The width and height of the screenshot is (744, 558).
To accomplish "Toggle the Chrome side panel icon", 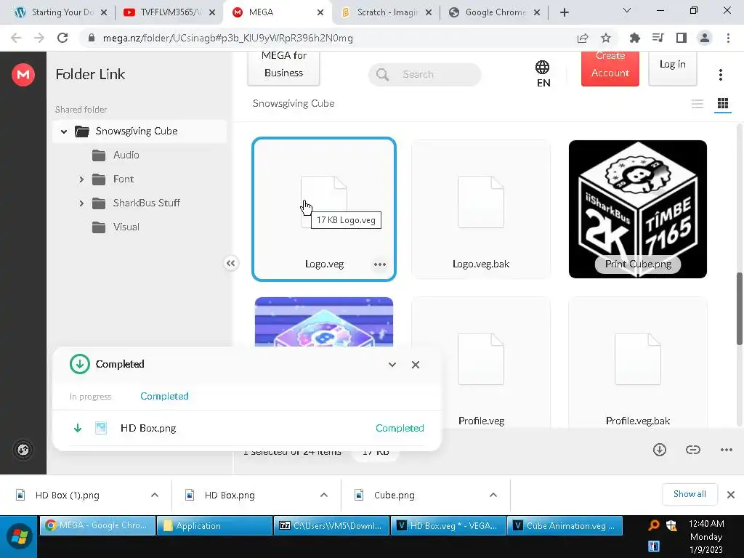I will point(682,38).
